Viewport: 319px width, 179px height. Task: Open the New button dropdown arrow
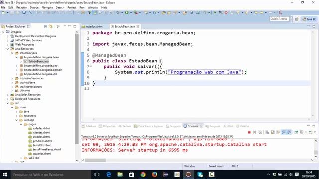click(x=7, y=12)
